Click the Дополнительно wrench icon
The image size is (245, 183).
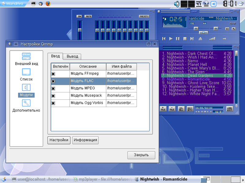26,103
